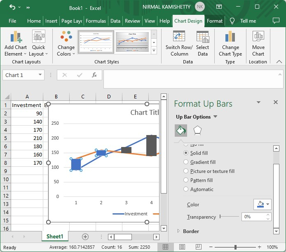The width and height of the screenshot is (286, 252).
Task: Open Up Bar Options dropdown arrow
Action: point(215,117)
